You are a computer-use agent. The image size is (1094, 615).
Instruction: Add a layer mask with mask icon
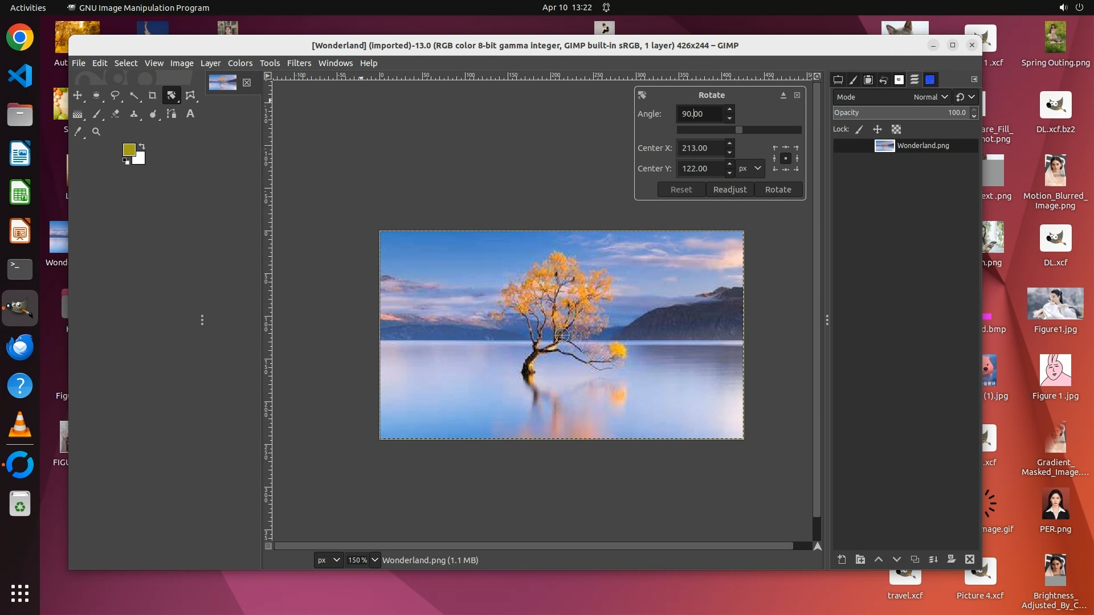[x=951, y=559]
